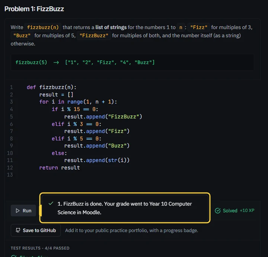Click the '+10 XP' reward text

pos(247,210)
